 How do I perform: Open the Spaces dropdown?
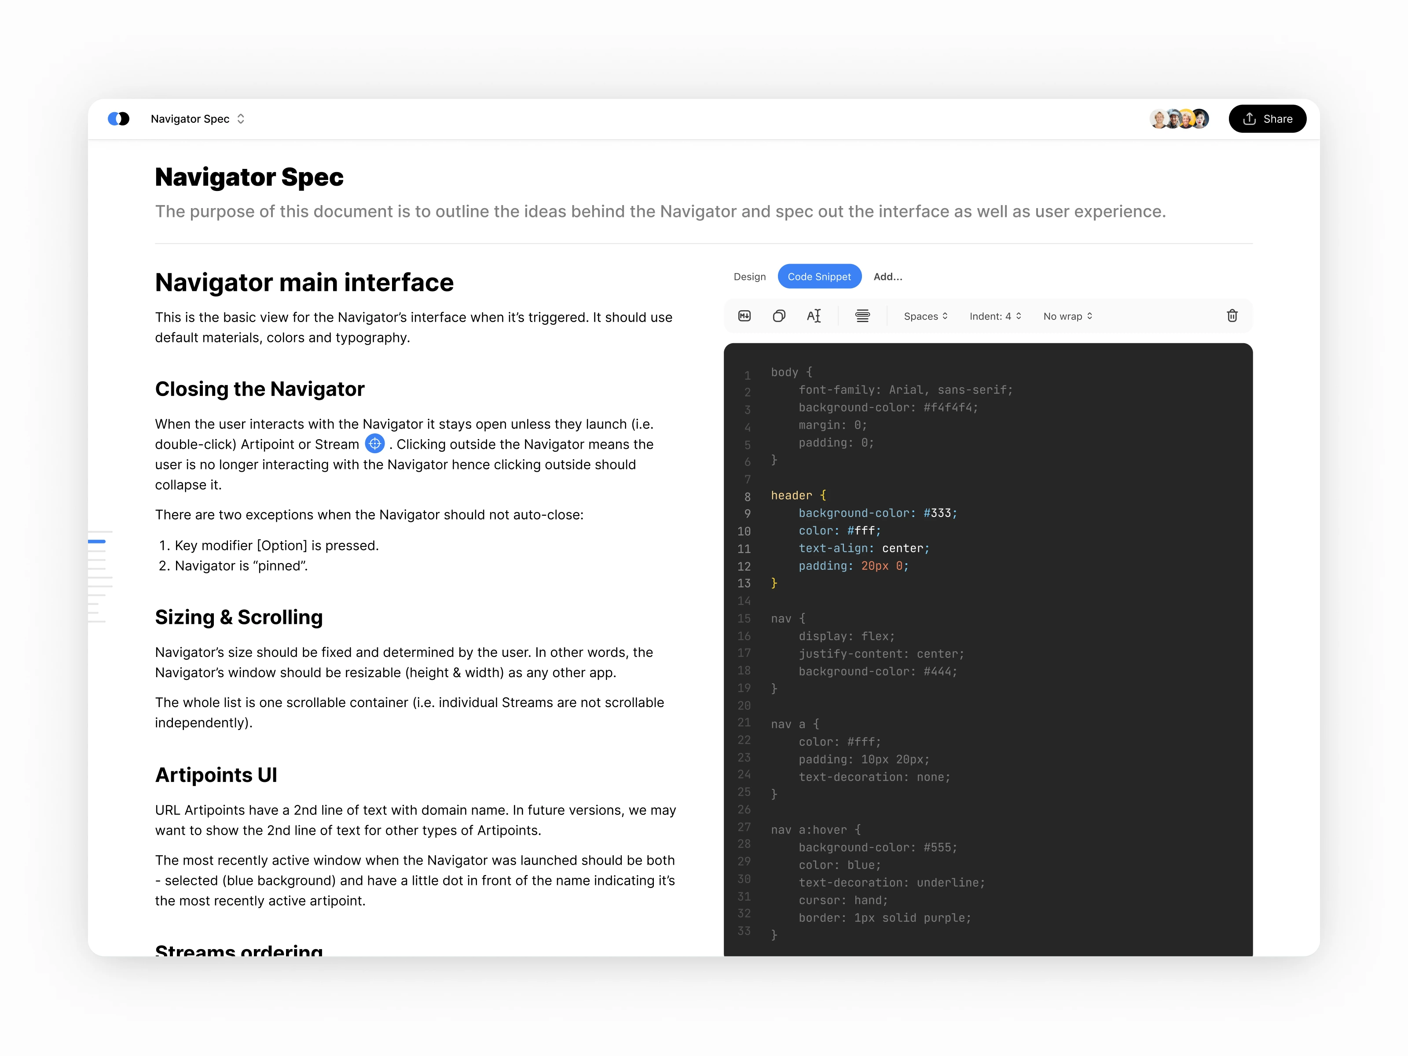[x=925, y=316]
